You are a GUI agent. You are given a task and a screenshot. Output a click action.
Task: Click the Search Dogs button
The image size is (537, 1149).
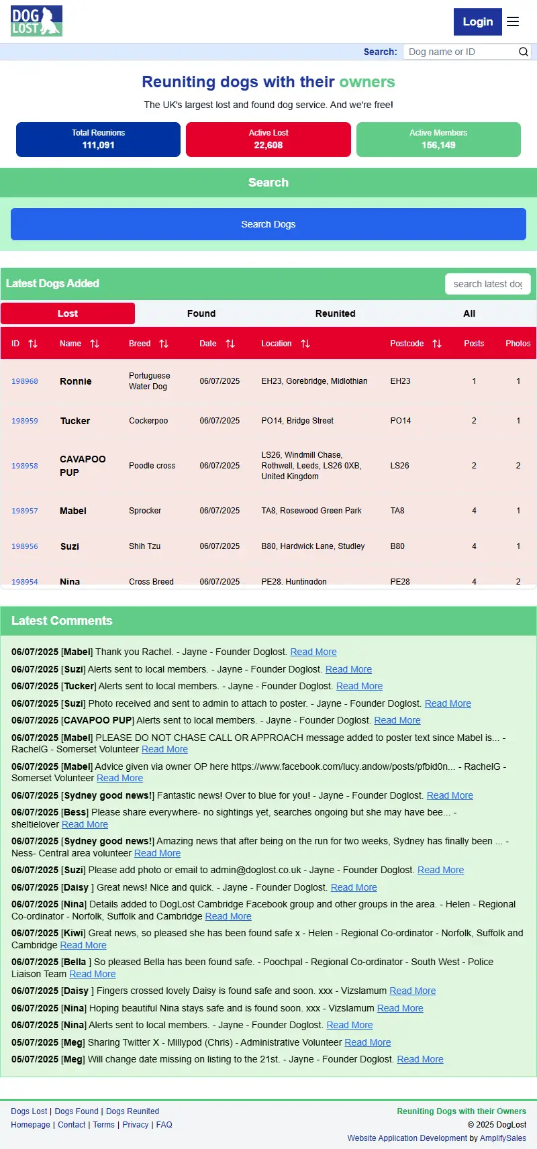tap(268, 224)
